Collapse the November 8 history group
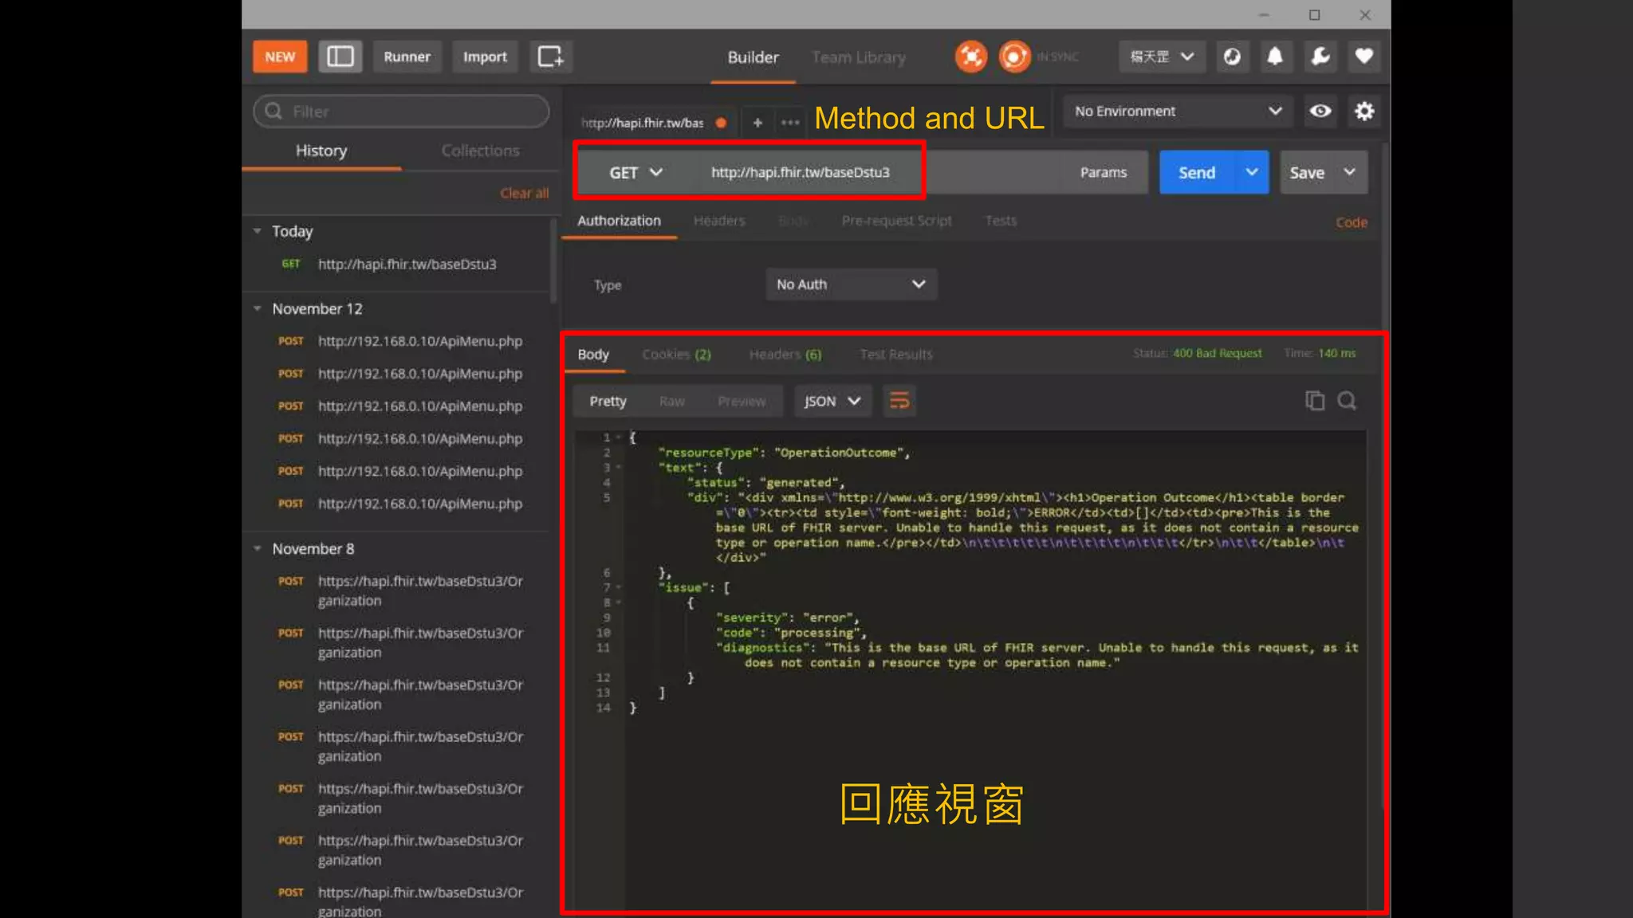1633x918 pixels. pyautogui.click(x=257, y=548)
